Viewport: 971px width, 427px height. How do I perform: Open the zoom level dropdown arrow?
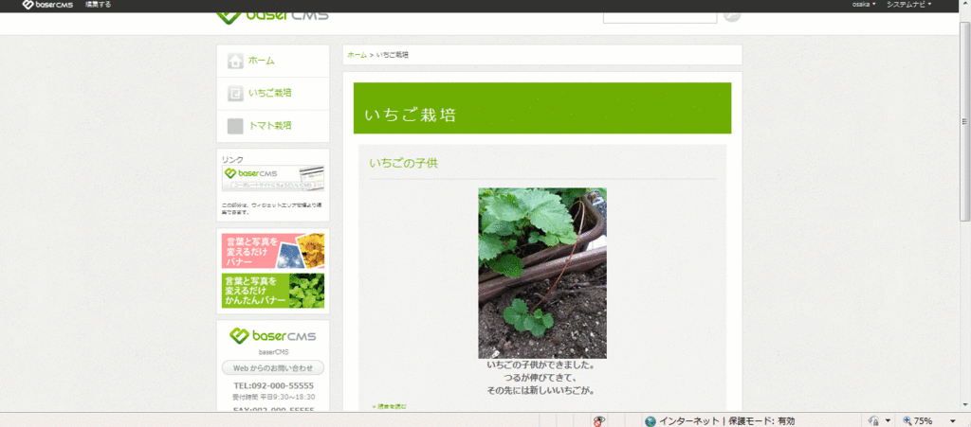click(x=950, y=421)
